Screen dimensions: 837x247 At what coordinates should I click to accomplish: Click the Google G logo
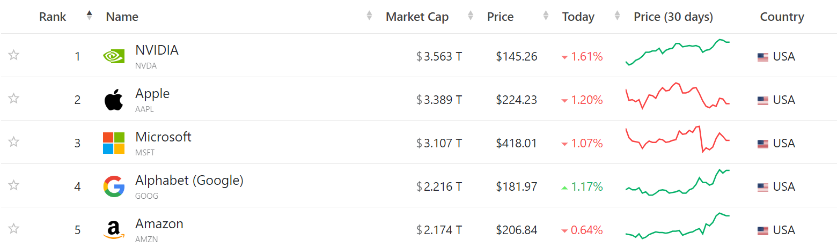(x=114, y=186)
